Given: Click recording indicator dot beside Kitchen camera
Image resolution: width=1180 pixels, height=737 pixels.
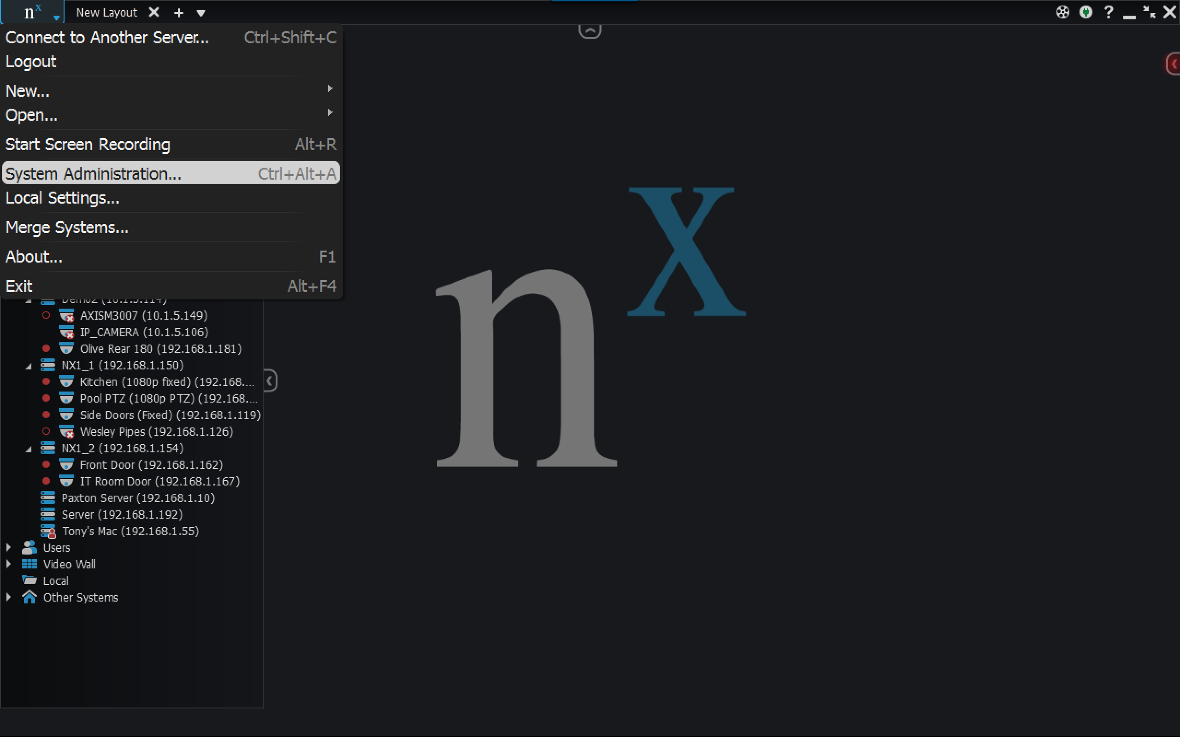Looking at the screenshot, I should [46, 382].
